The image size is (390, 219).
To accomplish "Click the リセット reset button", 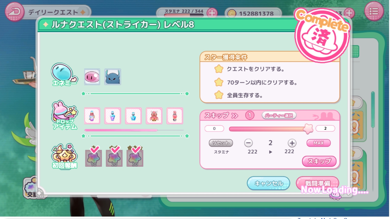I will pos(221,143).
